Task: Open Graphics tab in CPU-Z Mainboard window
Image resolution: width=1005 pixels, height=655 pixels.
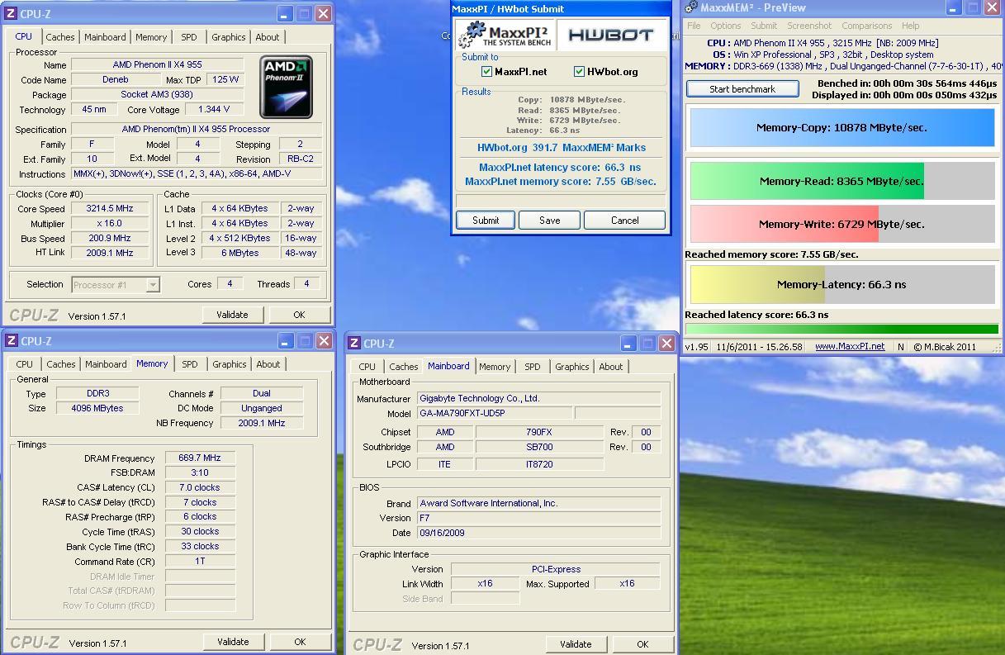Action: pos(572,367)
